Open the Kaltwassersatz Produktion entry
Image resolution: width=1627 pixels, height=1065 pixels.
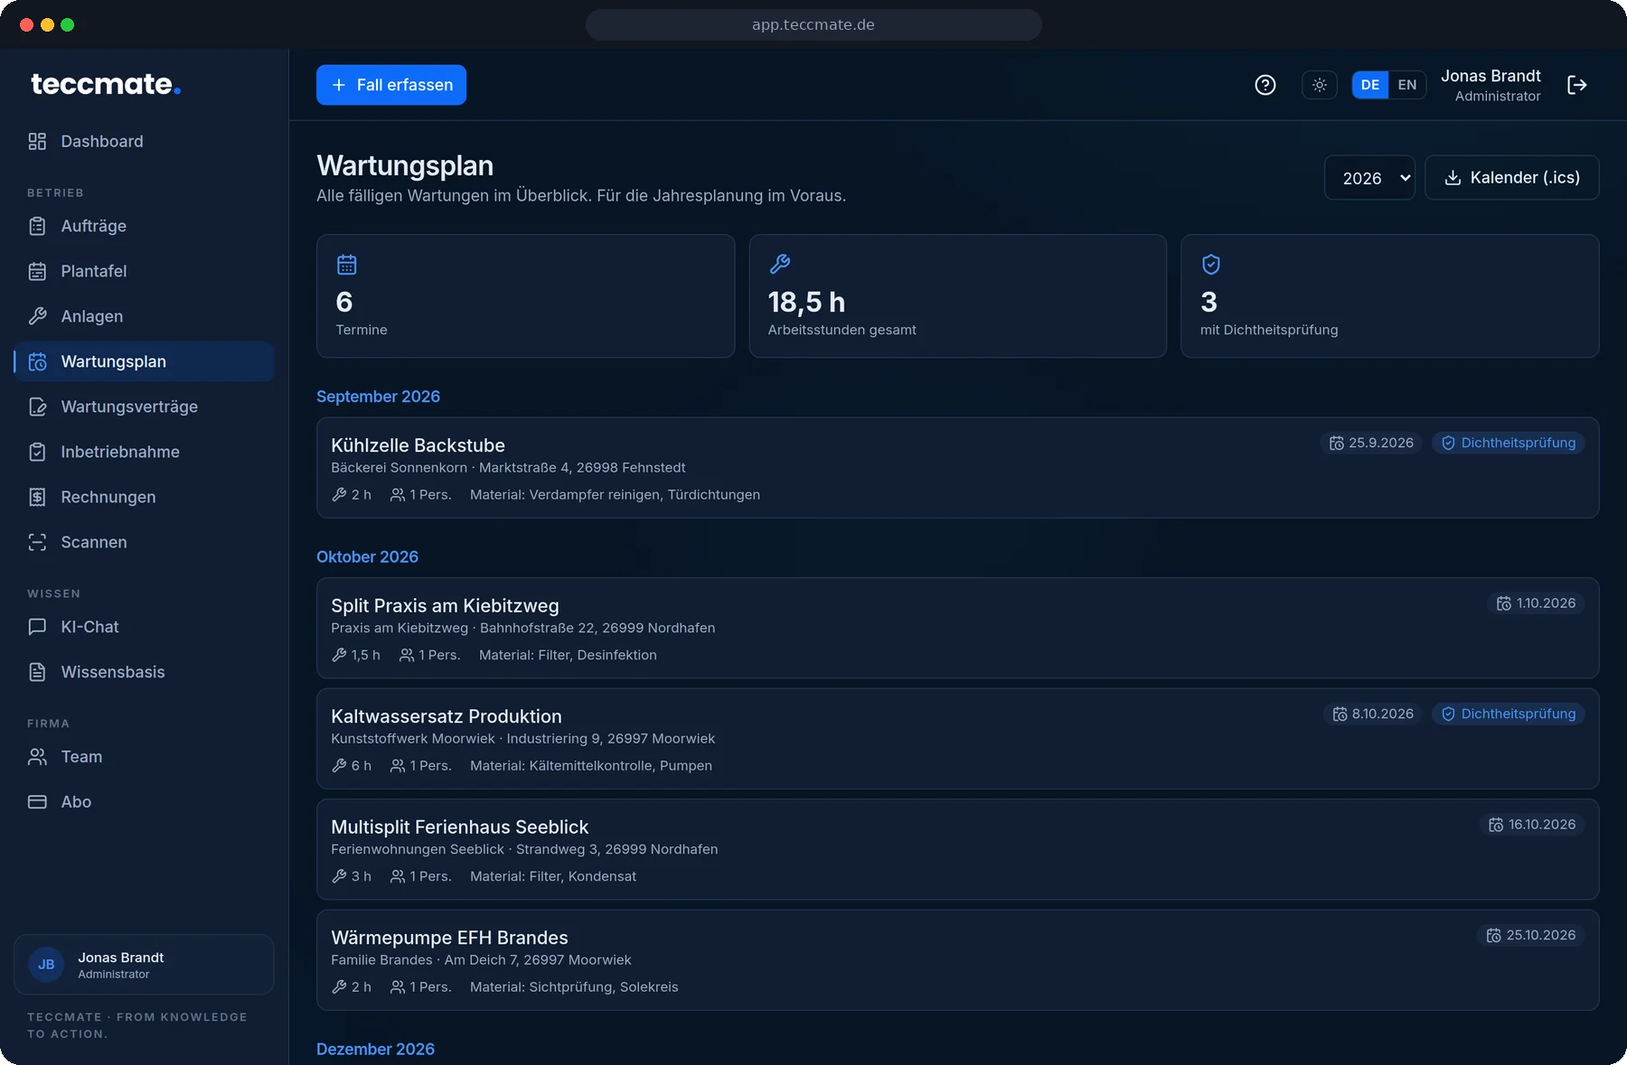957,739
